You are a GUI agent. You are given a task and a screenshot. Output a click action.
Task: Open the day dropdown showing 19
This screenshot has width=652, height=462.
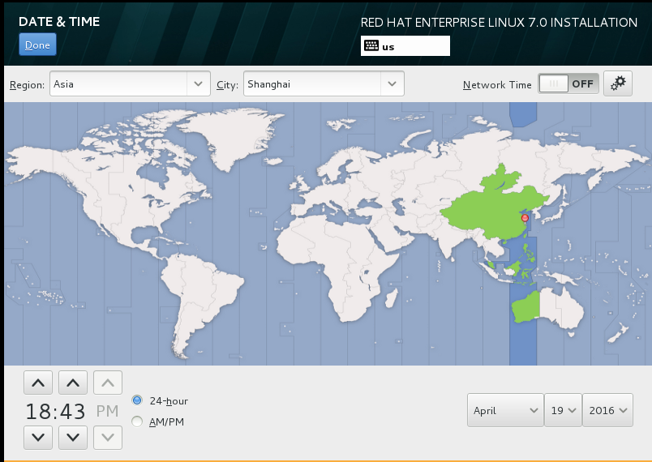click(x=563, y=410)
